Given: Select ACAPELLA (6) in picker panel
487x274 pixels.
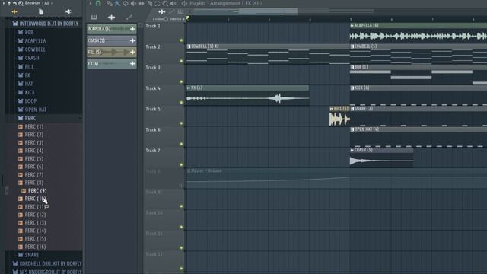Looking at the screenshot, I should pos(112,29).
